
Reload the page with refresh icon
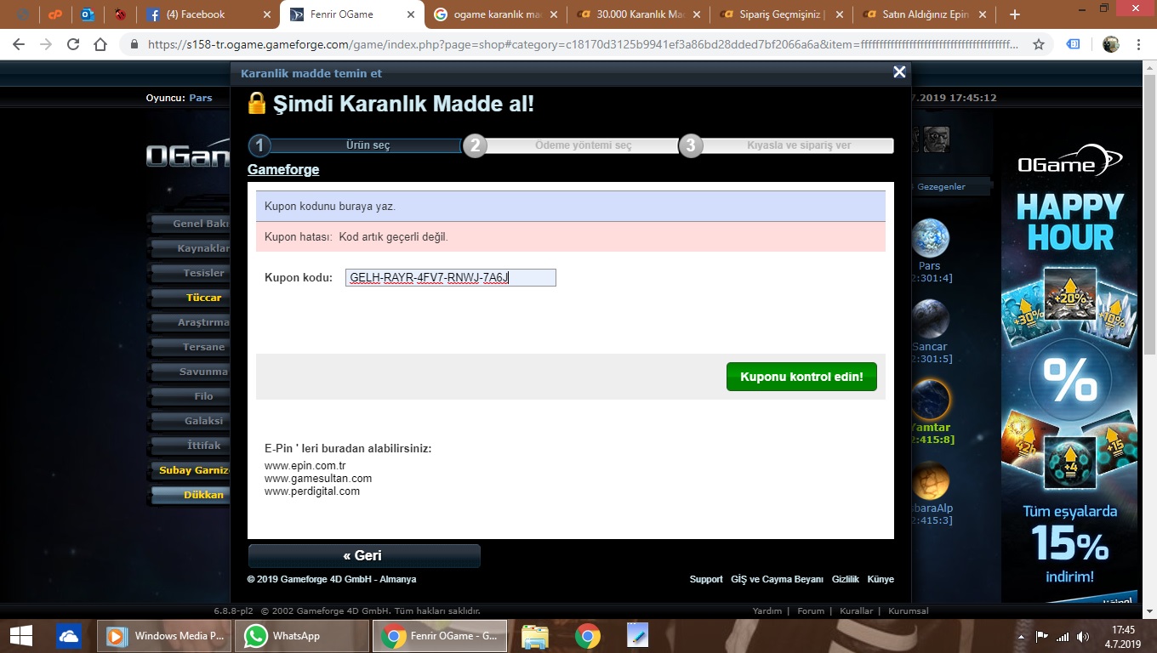[73, 44]
